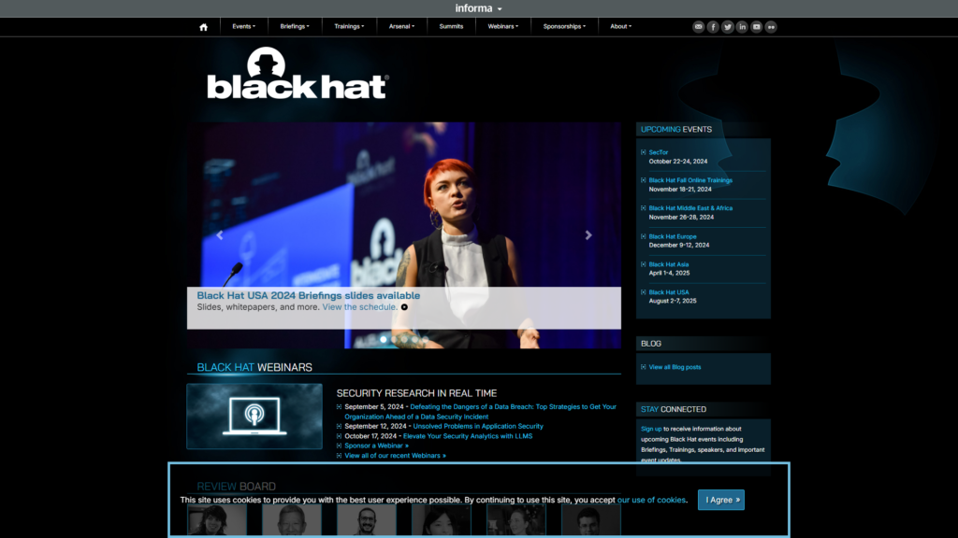Open the Arsenal dropdown menu
958x538 pixels.
401,26
